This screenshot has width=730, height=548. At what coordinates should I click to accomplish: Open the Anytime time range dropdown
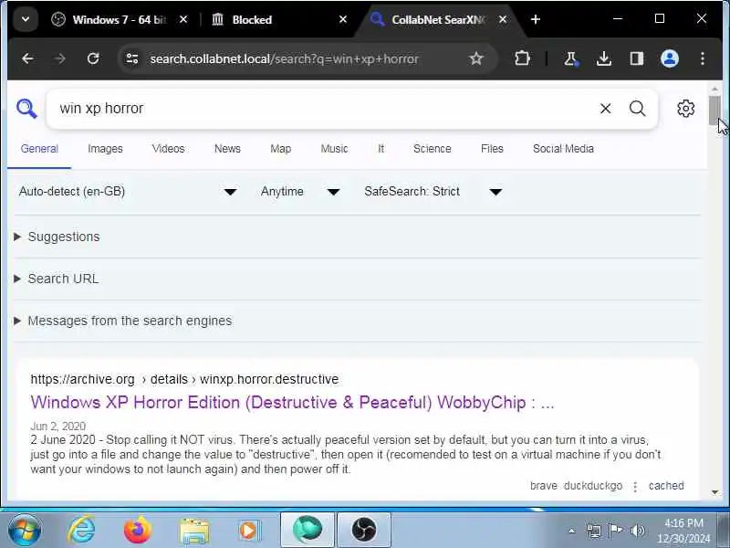[x=300, y=192]
